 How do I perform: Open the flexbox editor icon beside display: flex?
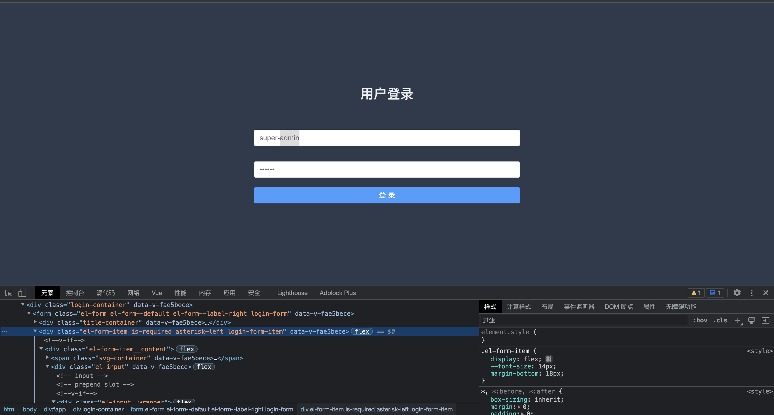point(549,359)
